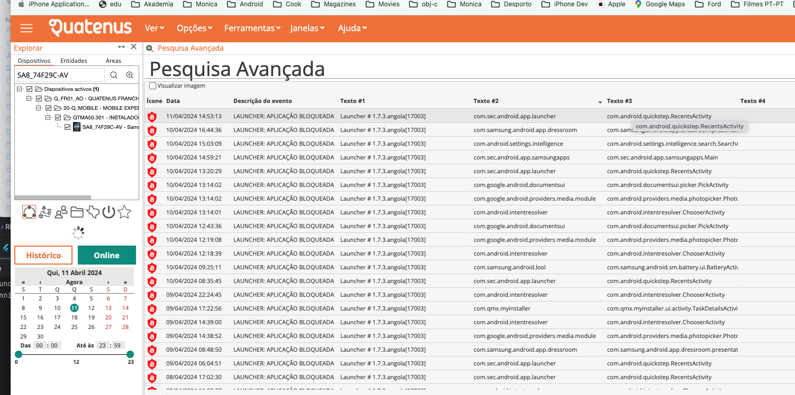Click the power icon in explorer toolbar
795x395 pixels.
109,212
